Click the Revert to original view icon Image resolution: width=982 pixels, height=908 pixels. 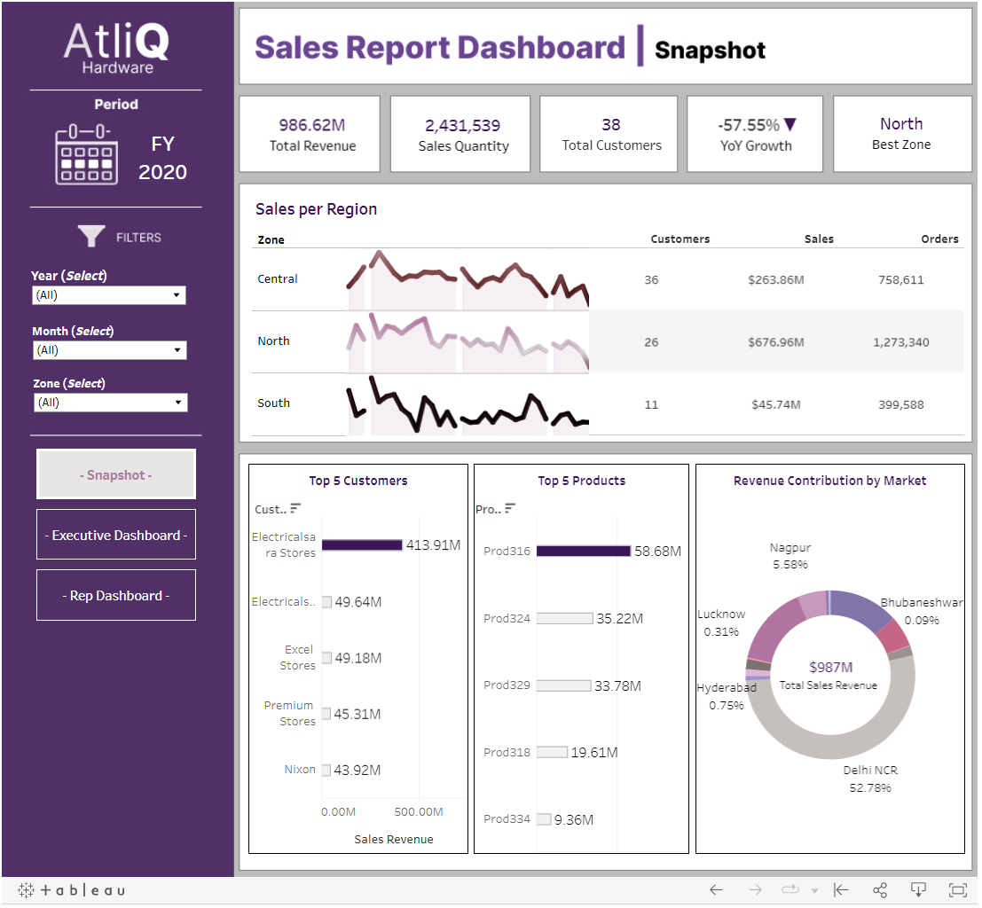click(841, 890)
